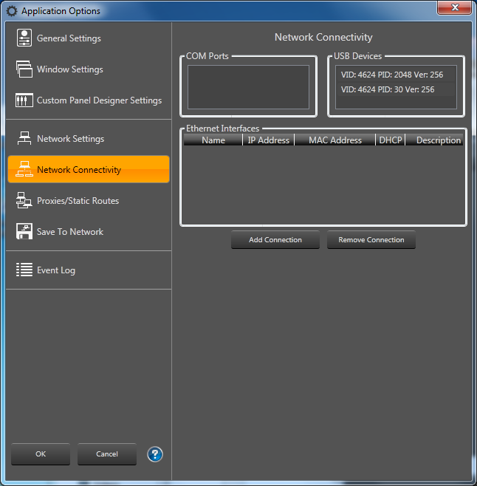Click the Remove Connection button
477x486 pixels.
[371, 239]
